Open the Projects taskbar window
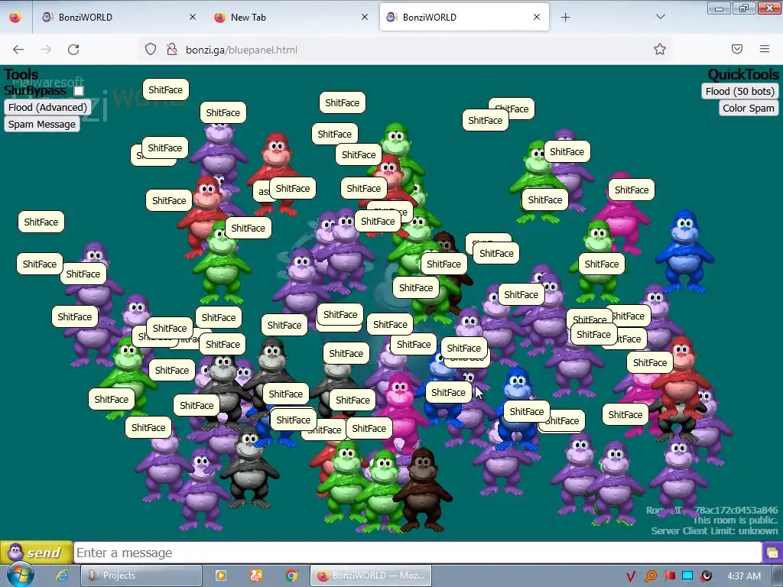The height and width of the screenshot is (587, 783). 141,576
